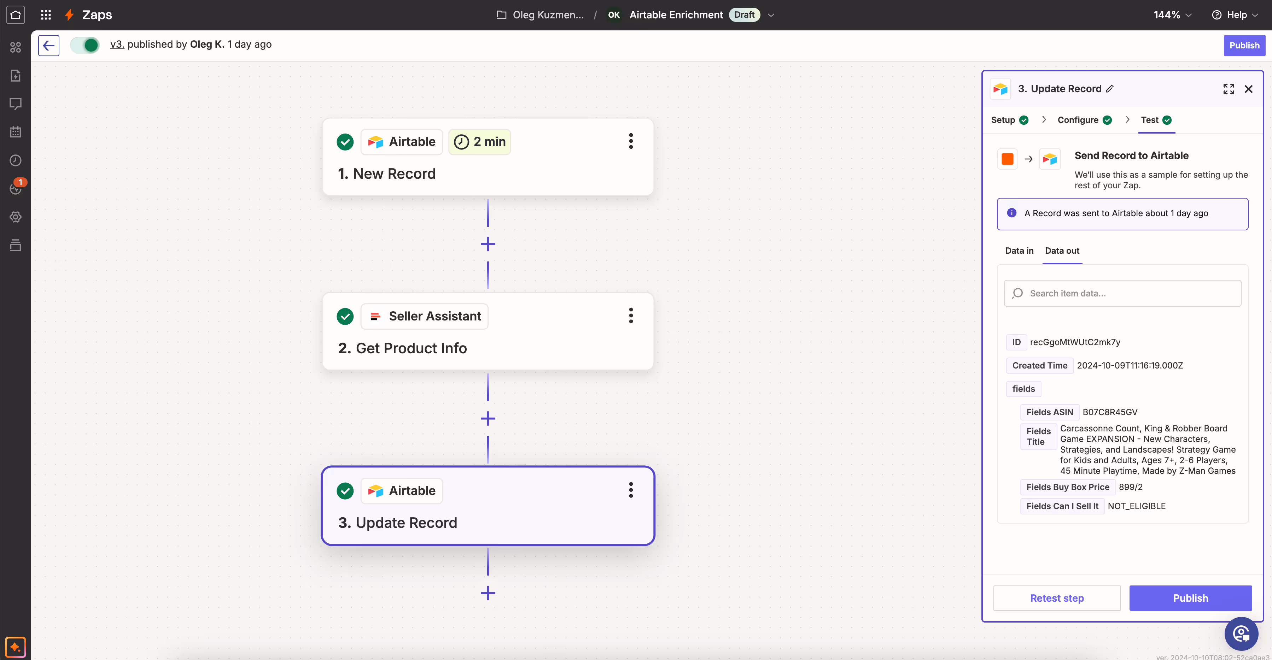Click the Retest step button
This screenshot has width=1272, height=660.
coord(1056,598)
